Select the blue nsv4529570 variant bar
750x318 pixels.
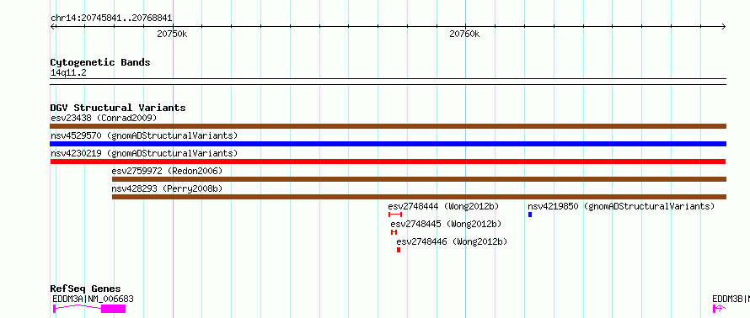coord(388,144)
